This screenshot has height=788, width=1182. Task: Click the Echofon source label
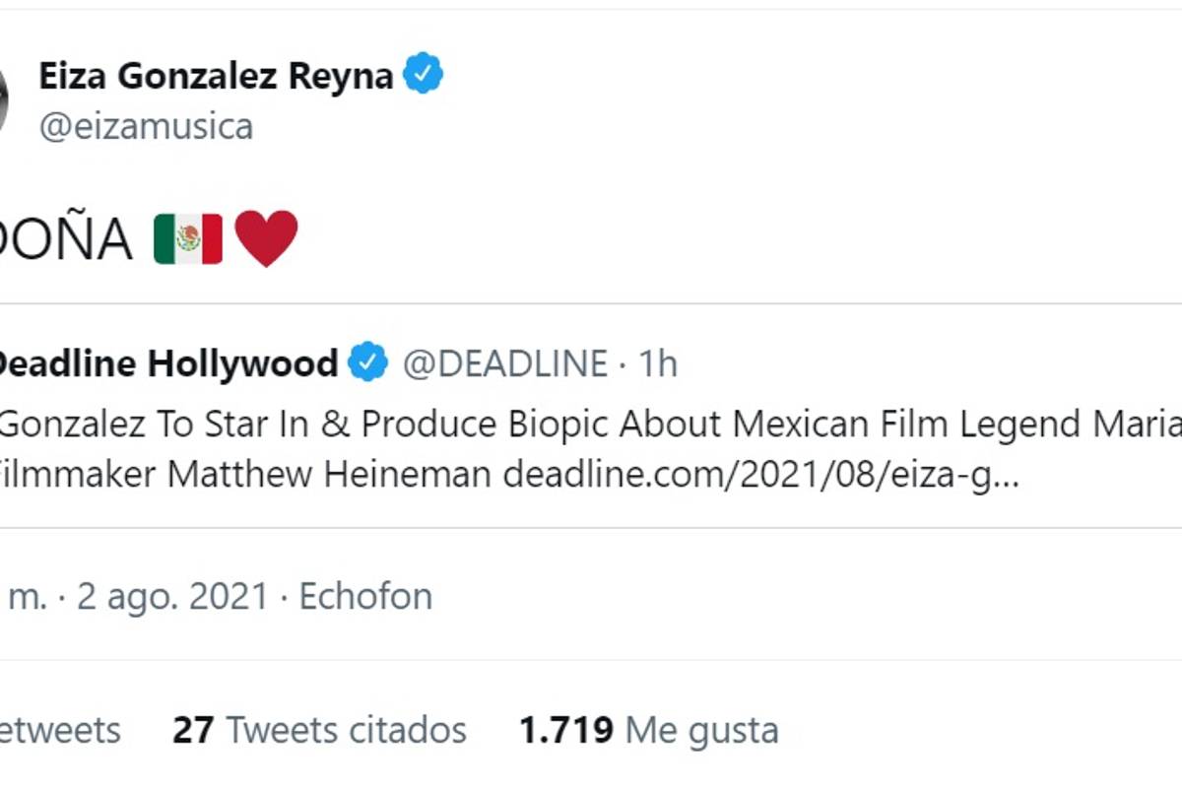click(x=364, y=595)
